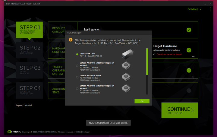Click CONTINUE TO STEP 02 button
The image size is (217, 137).
click(180, 110)
